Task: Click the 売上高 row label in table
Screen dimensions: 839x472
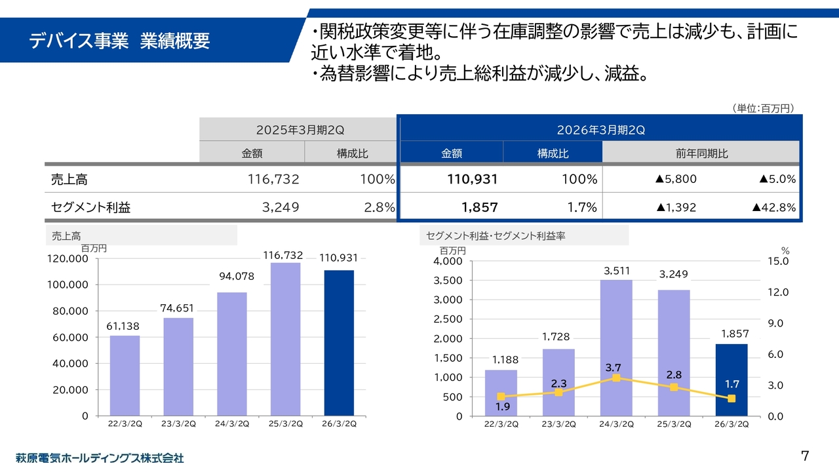Action: click(x=69, y=179)
